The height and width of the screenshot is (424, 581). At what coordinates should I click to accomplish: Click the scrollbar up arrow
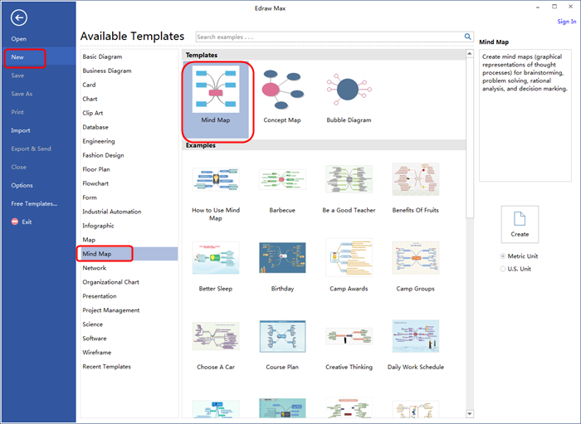pyautogui.click(x=470, y=54)
